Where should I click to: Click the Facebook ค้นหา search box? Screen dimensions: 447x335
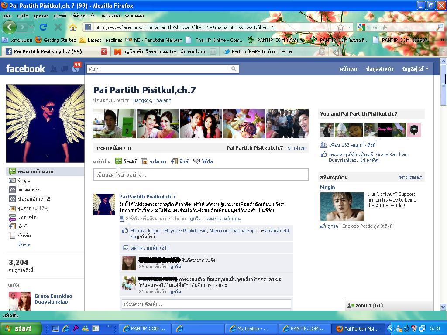click(x=158, y=68)
